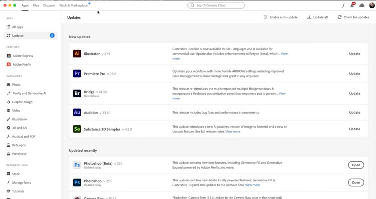376x199 pixels.
Task: Click the Audition bug fixes description
Action: click(x=216, y=112)
